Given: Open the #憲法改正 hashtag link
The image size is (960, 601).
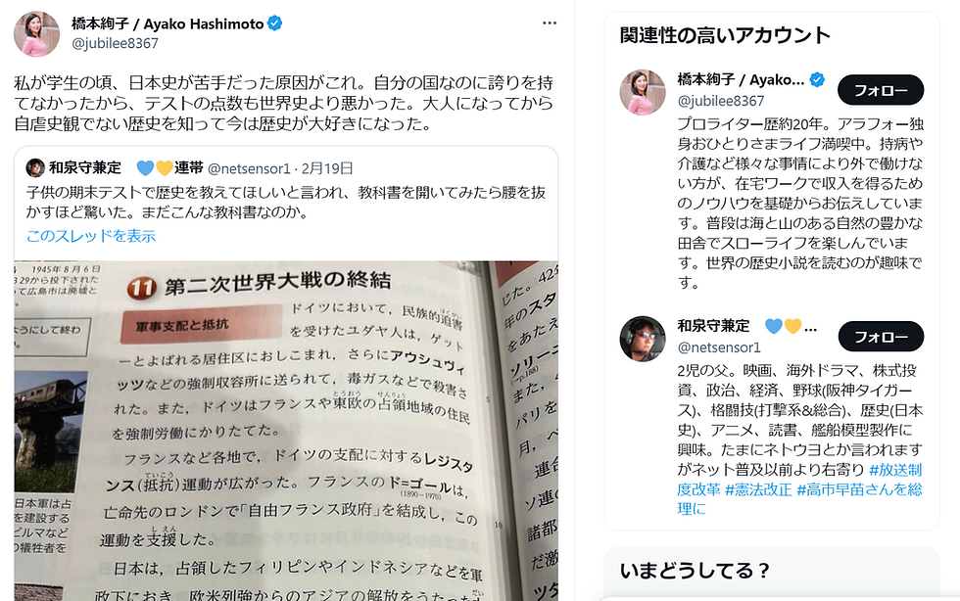Looking at the screenshot, I should coord(758,489).
